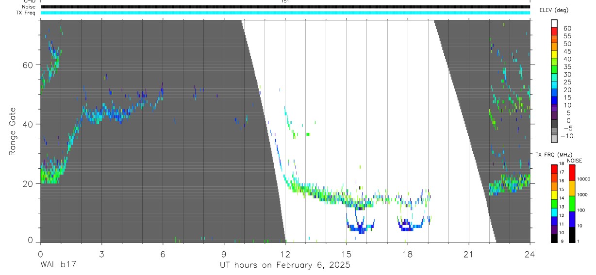Click the '21' tick label on the UT hours axis
Screen dimensions: 596x275
pos(469,254)
